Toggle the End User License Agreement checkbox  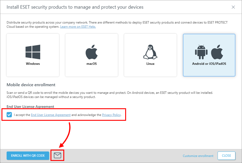[x=9, y=115]
